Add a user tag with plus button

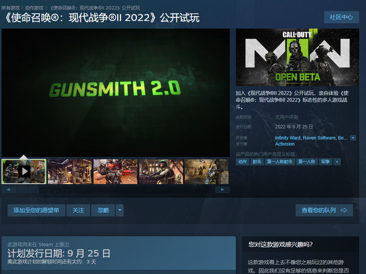point(337,162)
